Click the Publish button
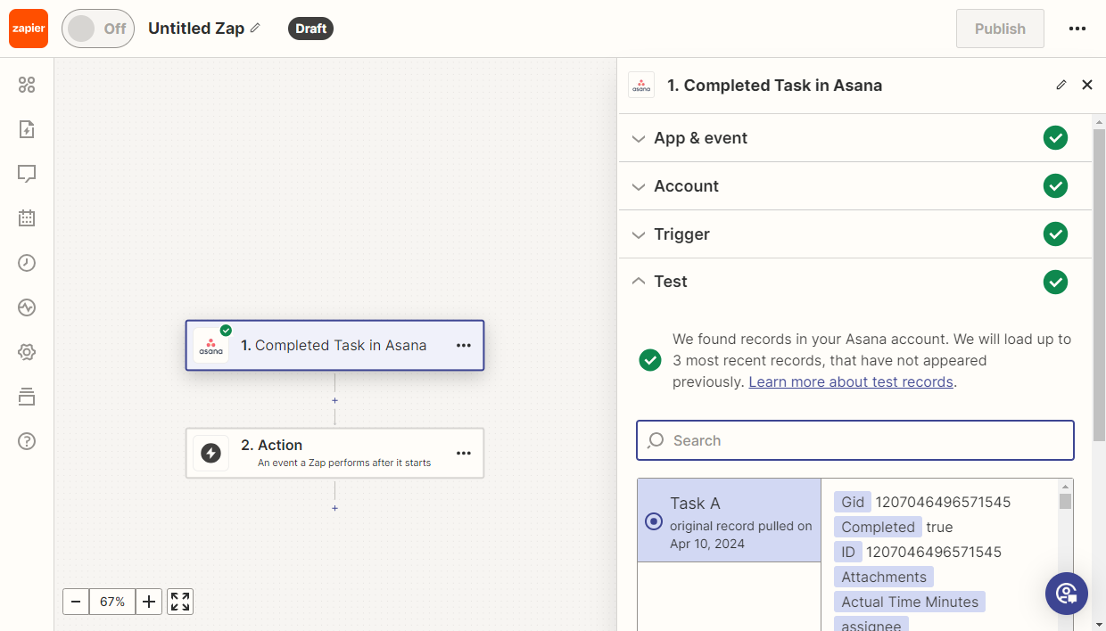1106x631 pixels. 999,29
